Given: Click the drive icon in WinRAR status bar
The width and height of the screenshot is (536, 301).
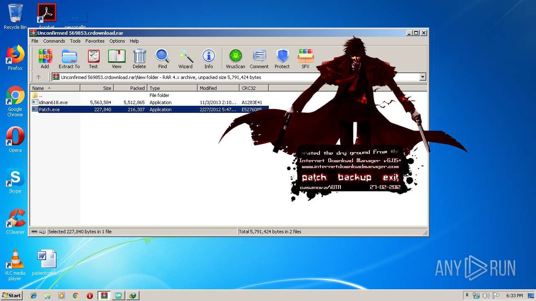Looking at the screenshot, I should pos(35,232).
